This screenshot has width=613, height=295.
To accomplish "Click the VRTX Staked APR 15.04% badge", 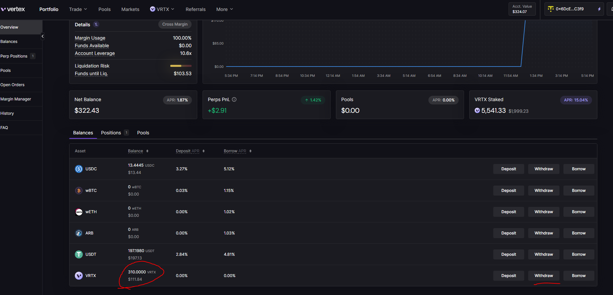I will 576,100.
